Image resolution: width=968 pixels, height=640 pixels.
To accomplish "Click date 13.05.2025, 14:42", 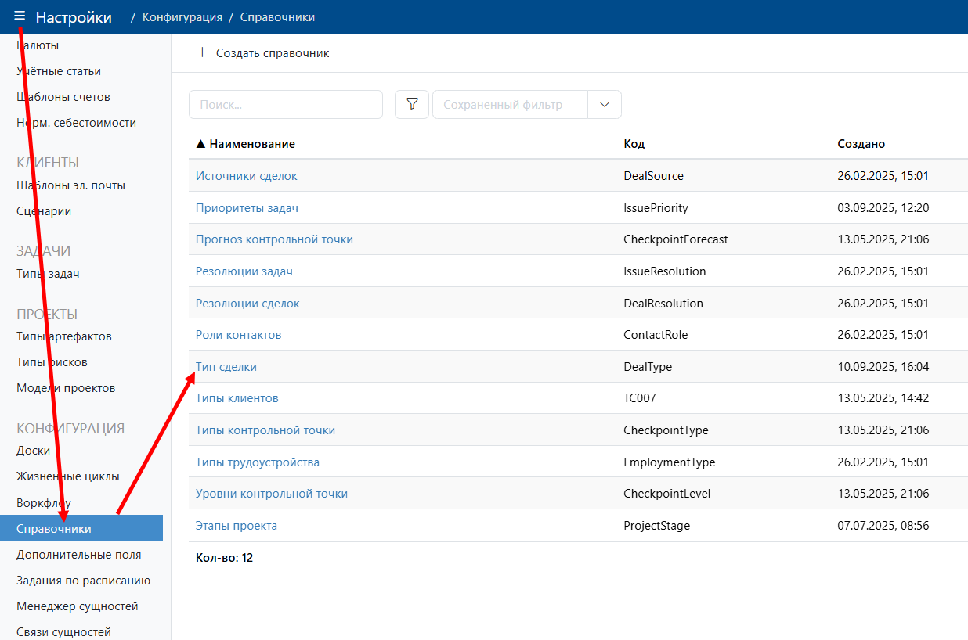I will pyautogui.click(x=883, y=398).
